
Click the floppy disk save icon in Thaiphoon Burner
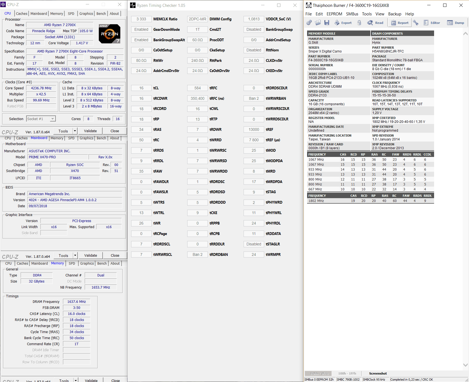[x=327, y=23]
